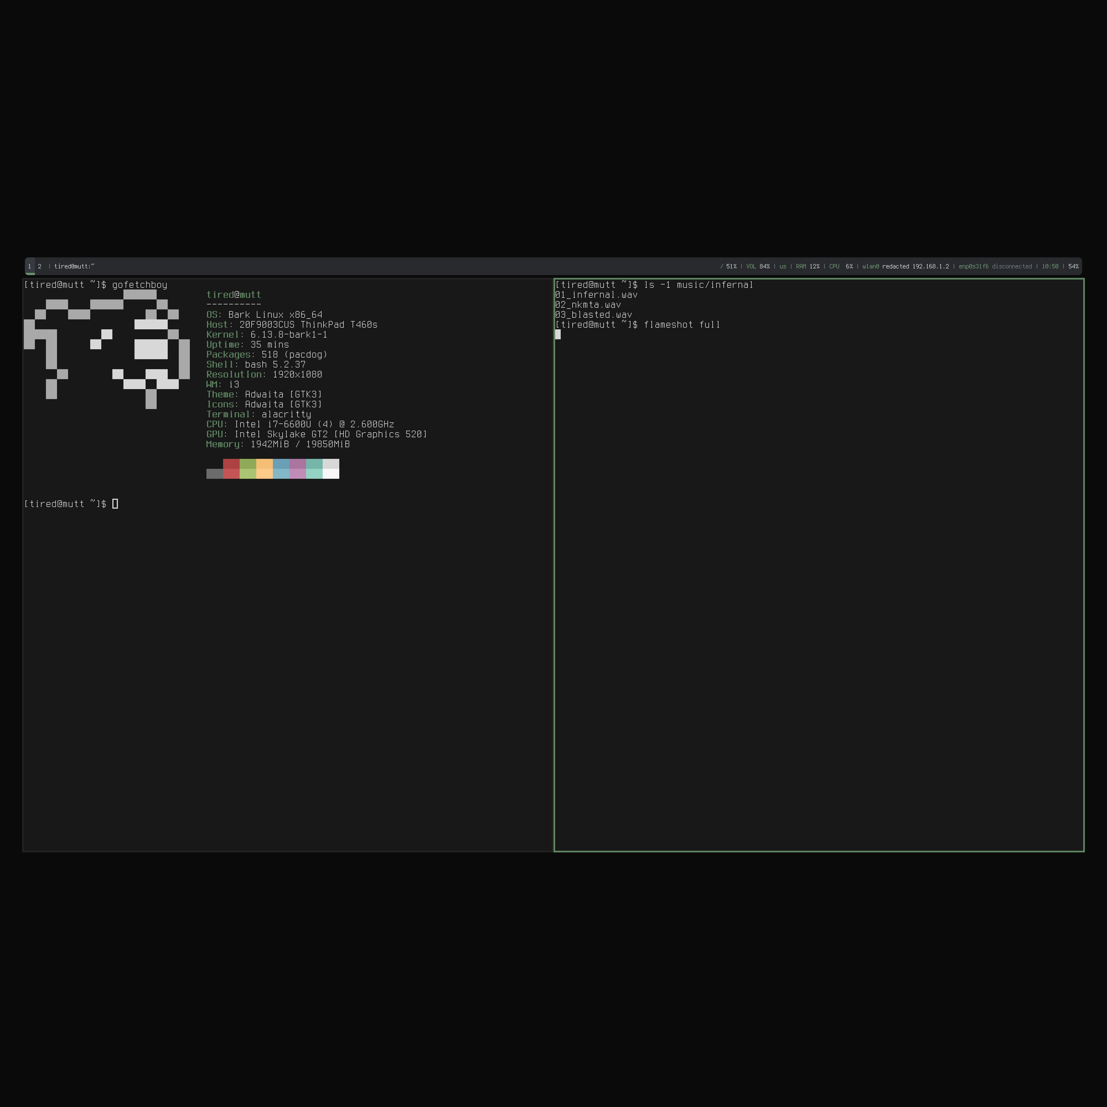Click the 01_infernal.wav file name

click(596, 294)
